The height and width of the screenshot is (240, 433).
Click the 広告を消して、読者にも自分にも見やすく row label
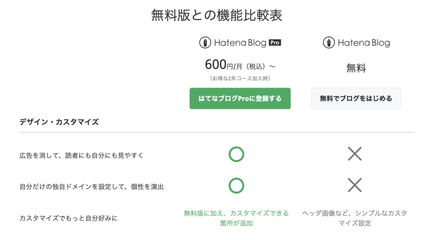(82, 155)
